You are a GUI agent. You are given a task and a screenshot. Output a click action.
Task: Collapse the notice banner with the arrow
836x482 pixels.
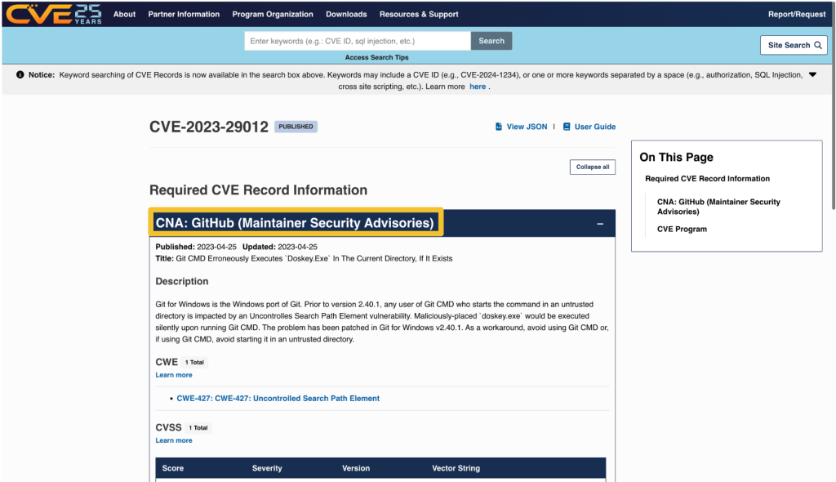click(812, 74)
